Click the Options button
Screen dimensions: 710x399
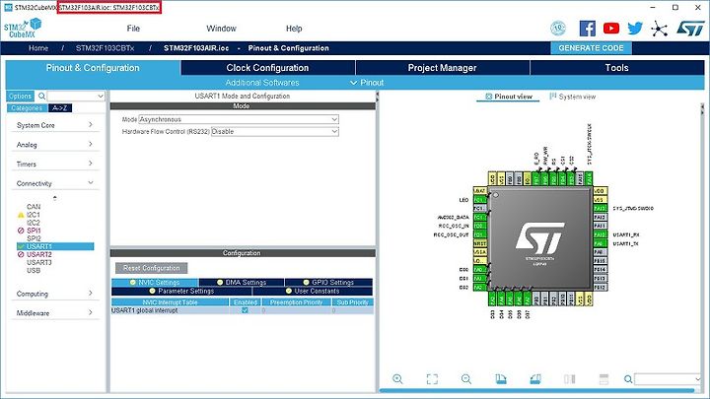[x=21, y=96]
